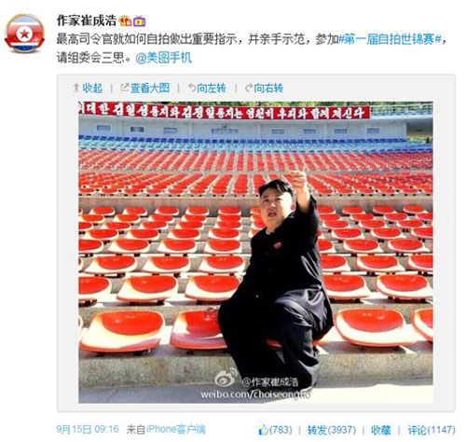Open the #第一届自拍世锦赛# hashtag

(390, 39)
